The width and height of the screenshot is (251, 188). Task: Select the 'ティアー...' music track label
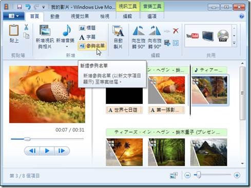[209, 70]
